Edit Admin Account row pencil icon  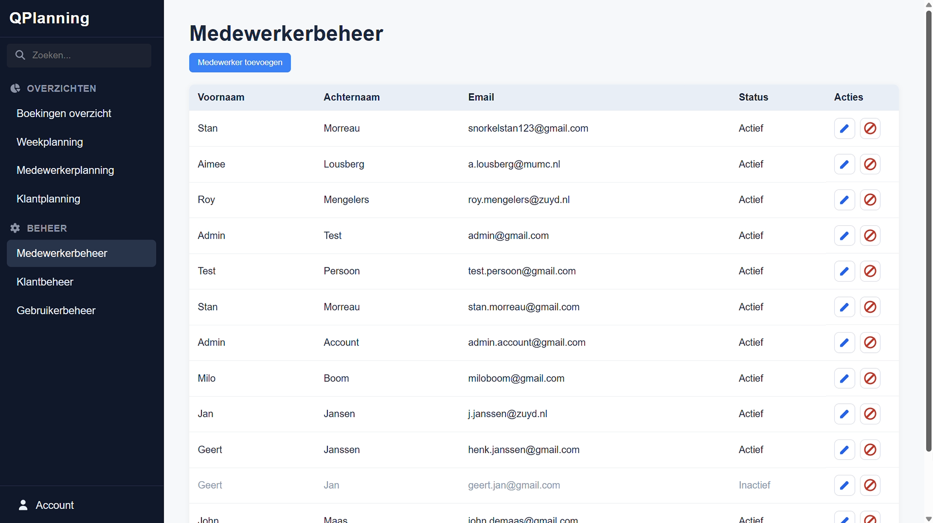click(x=844, y=343)
